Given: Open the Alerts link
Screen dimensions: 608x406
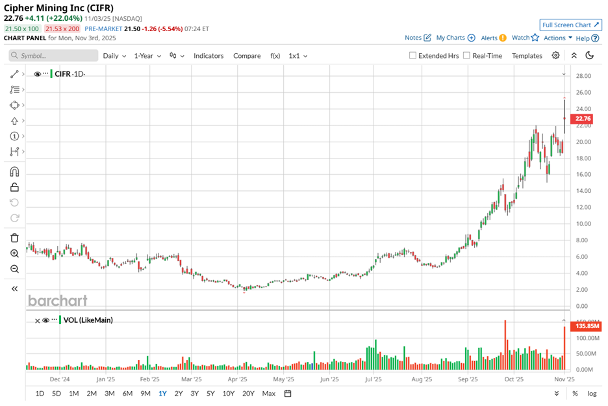Looking at the screenshot, I should click(x=493, y=38).
